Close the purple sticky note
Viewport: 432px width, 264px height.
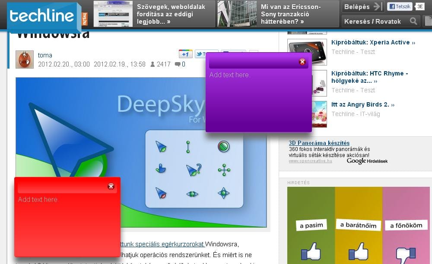click(302, 62)
